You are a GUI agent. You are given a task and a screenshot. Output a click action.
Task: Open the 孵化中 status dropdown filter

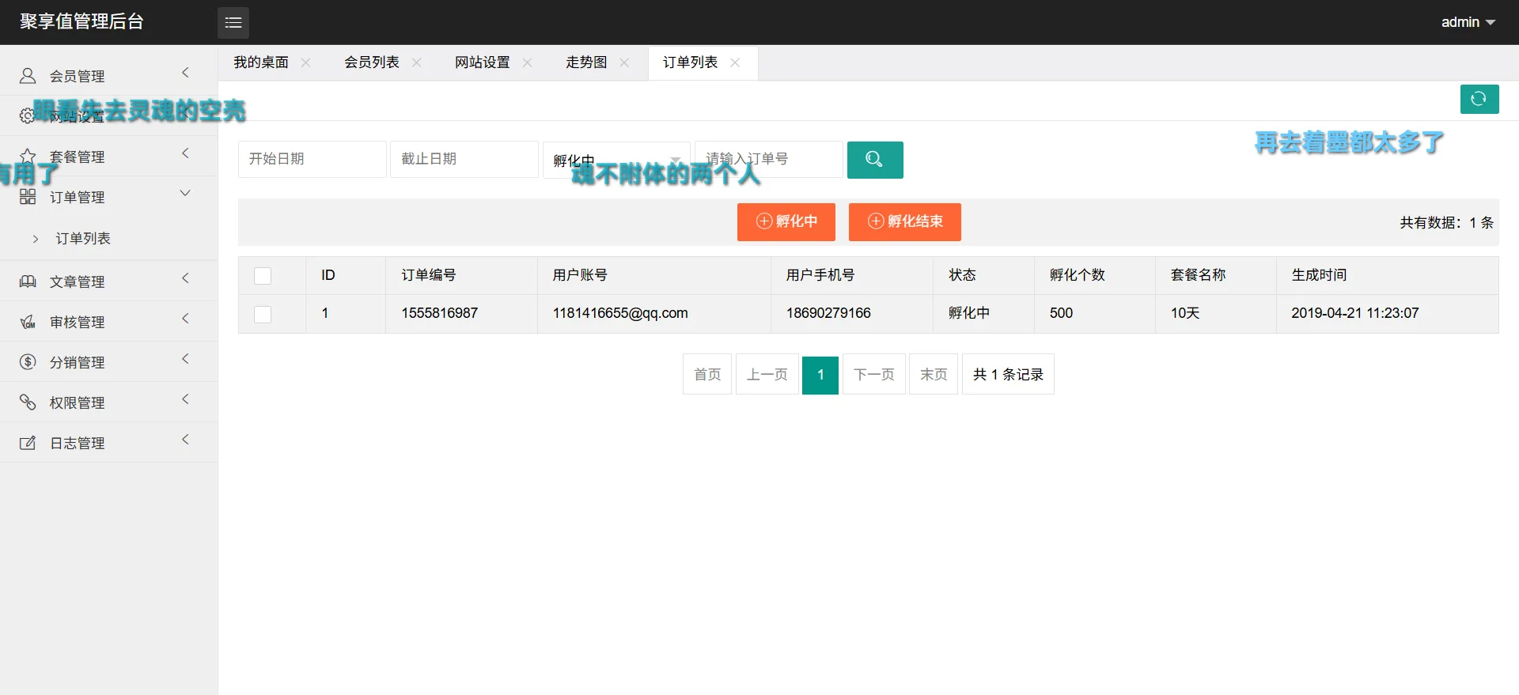point(616,160)
